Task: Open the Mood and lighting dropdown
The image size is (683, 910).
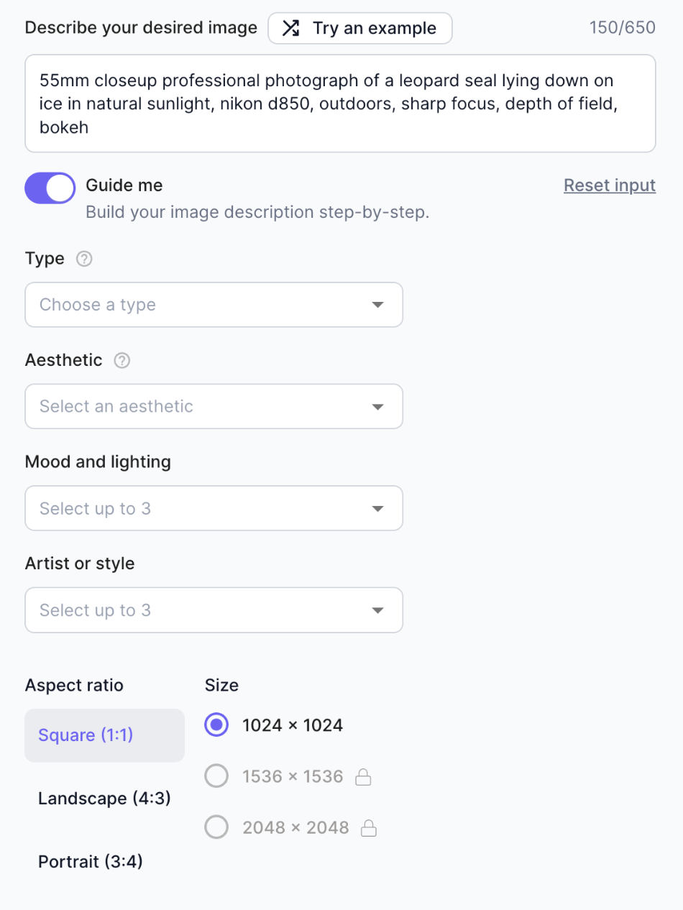Action: tap(214, 509)
